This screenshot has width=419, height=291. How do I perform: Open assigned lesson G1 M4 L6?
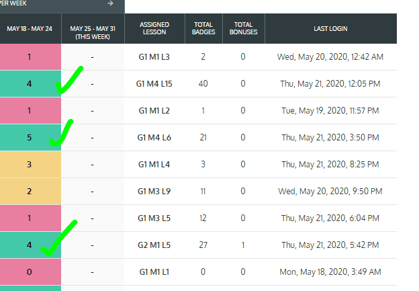(x=154, y=138)
